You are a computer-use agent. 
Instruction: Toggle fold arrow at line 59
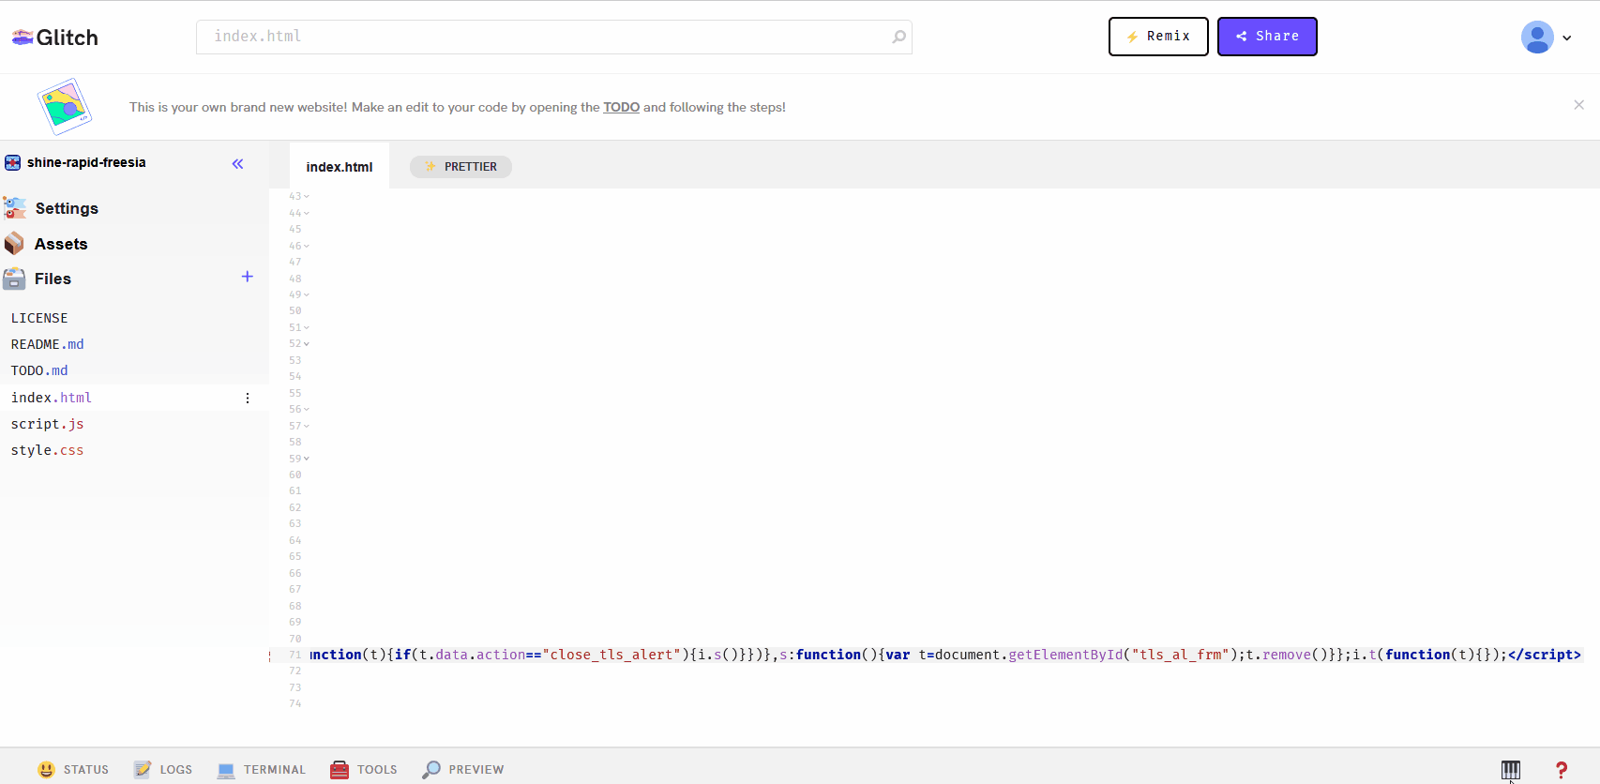point(307,459)
